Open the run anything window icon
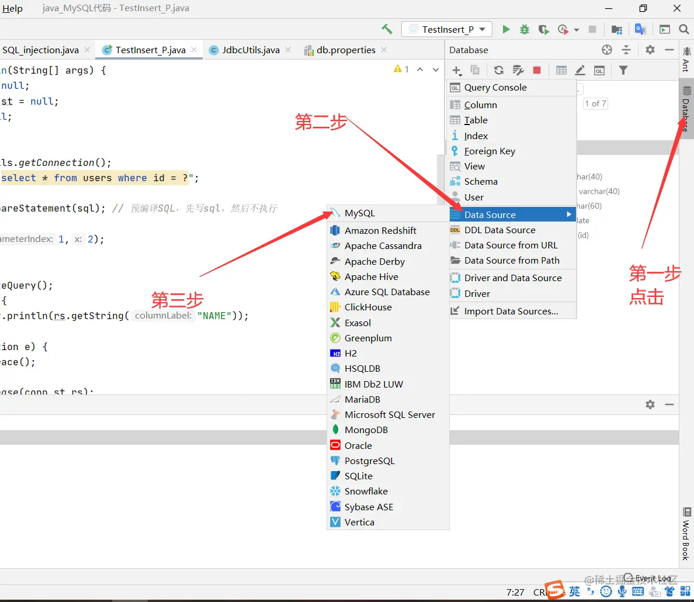Viewport: 694px width, 602px height. click(x=664, y=29)
